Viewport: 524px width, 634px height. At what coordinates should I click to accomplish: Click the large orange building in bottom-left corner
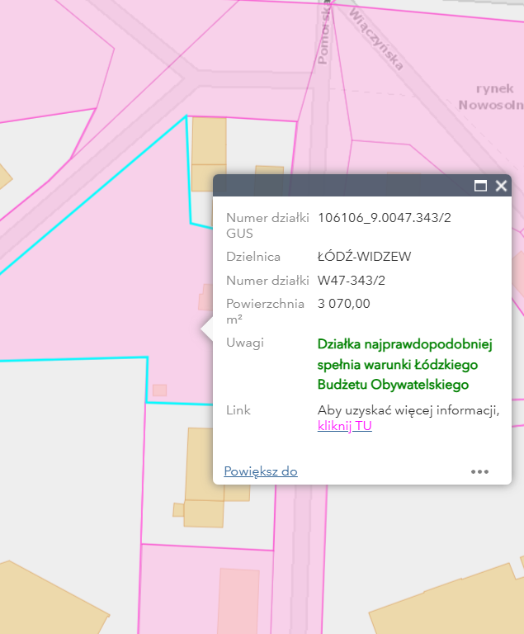coord(41,603)
